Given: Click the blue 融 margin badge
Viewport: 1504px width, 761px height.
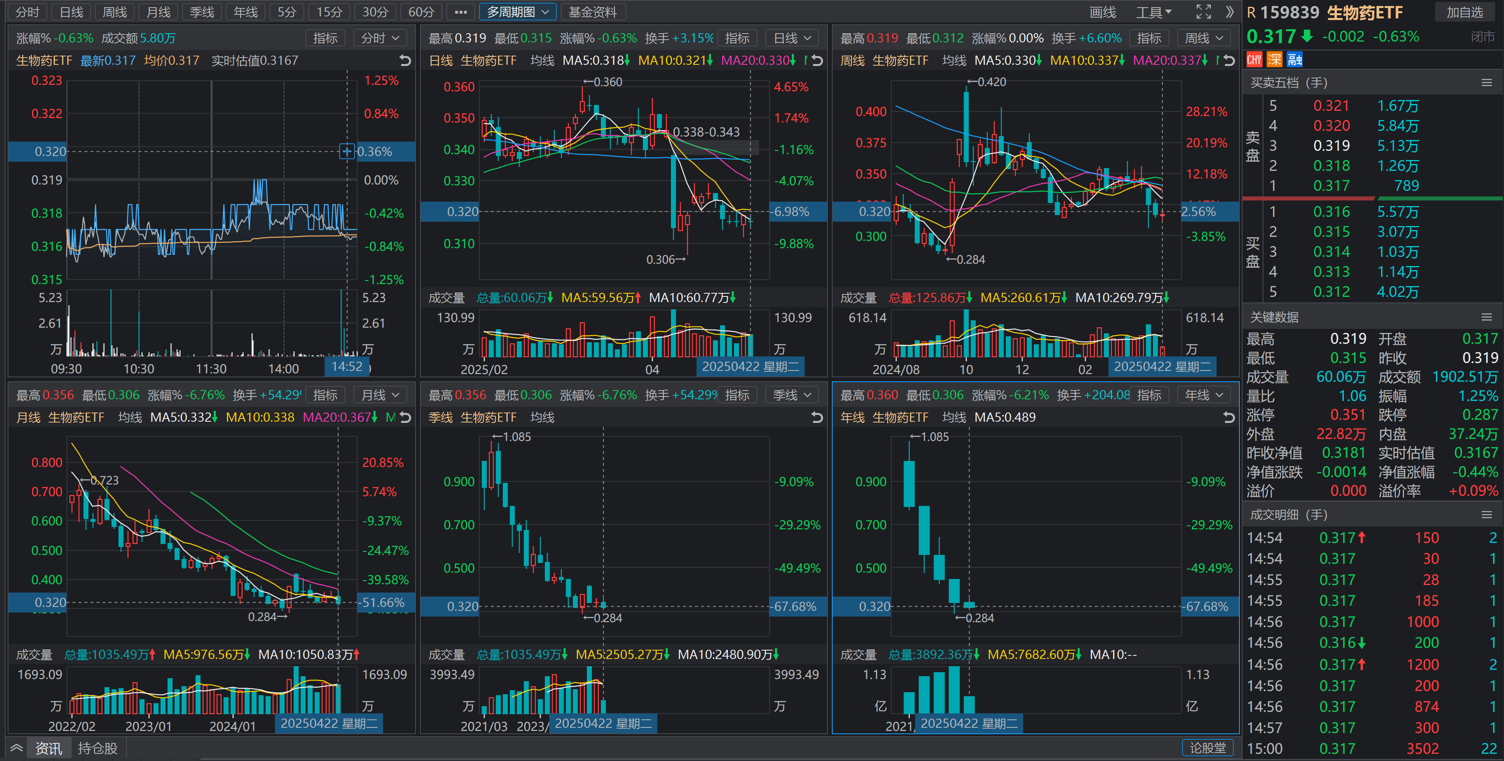Looking at the screenshot, I should pos(1294,60).
